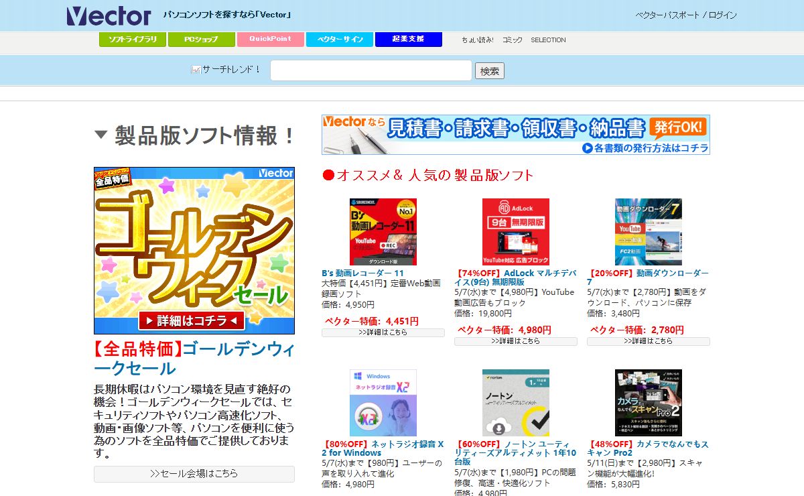Open the AdLock マルチデバイス title link

515,278
